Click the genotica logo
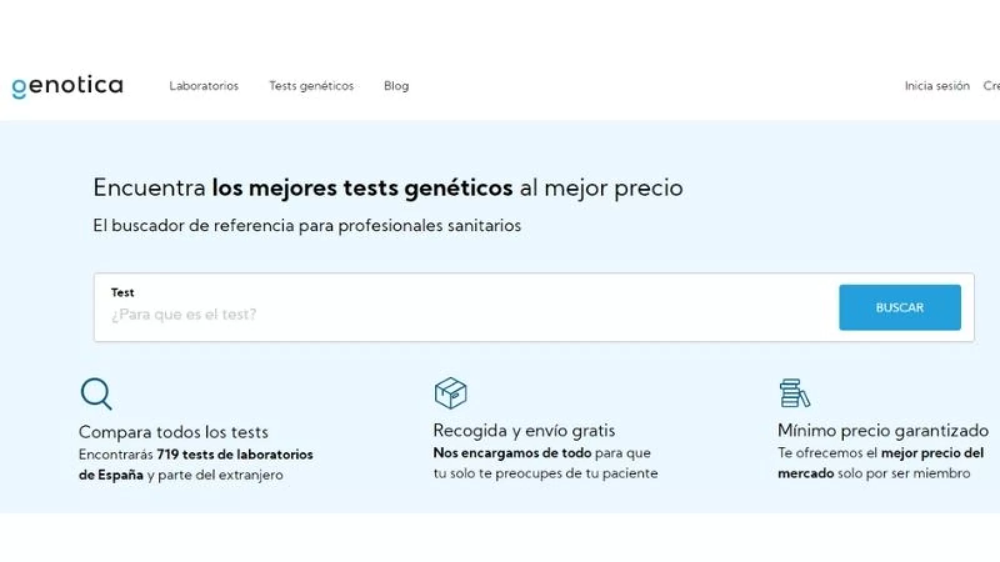The image size is (1000, 562). (67, 86)
